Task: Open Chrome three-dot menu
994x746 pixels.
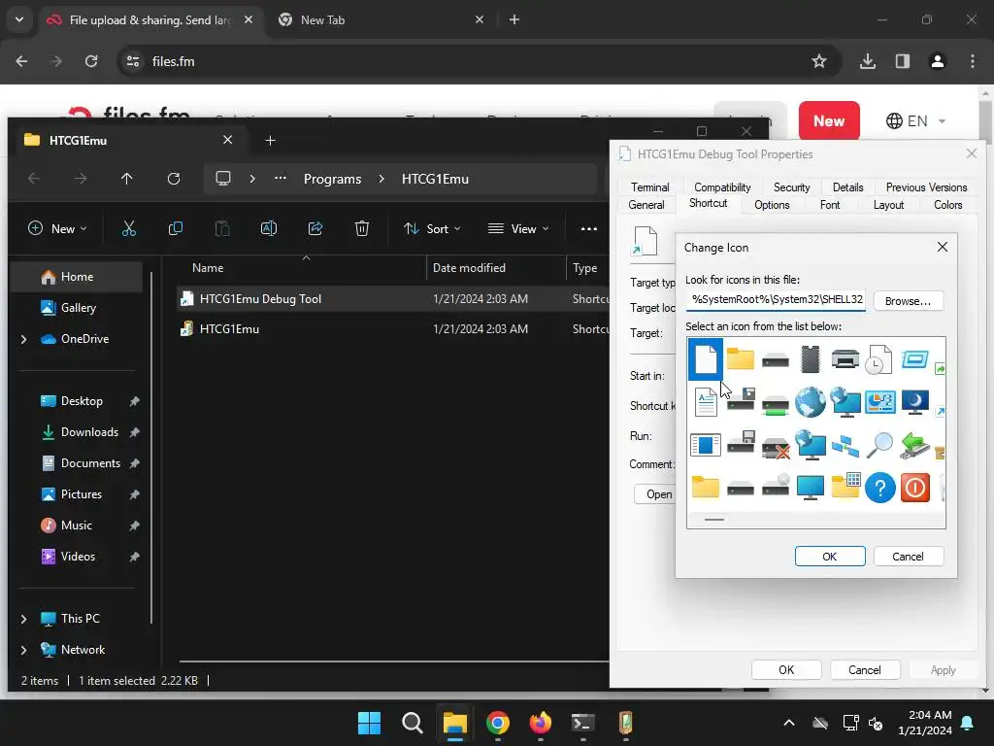Action: (972, 61)
